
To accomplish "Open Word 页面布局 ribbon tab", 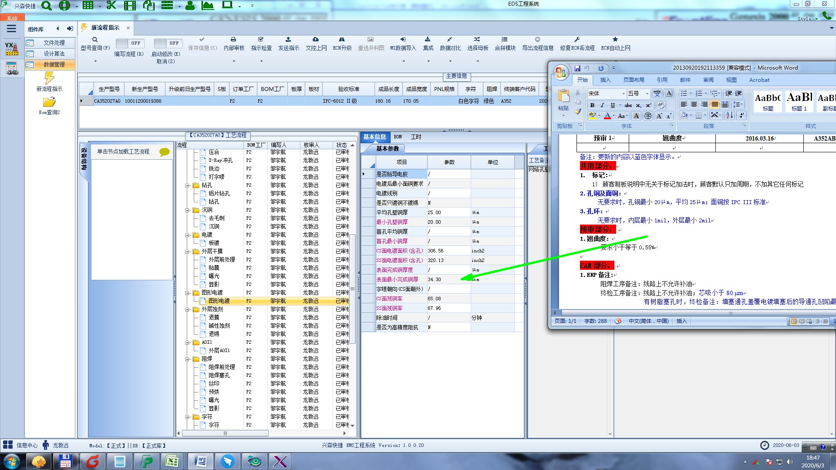I will (x=634, y=80).
